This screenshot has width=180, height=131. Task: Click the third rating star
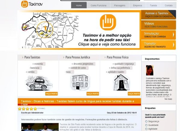(28, 109)
